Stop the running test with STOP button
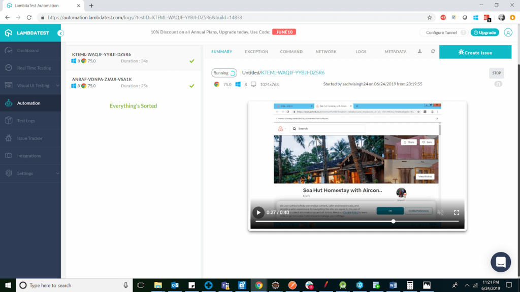Image resolution: width=520 pixels, height=292 pixels. pos(496,73)
